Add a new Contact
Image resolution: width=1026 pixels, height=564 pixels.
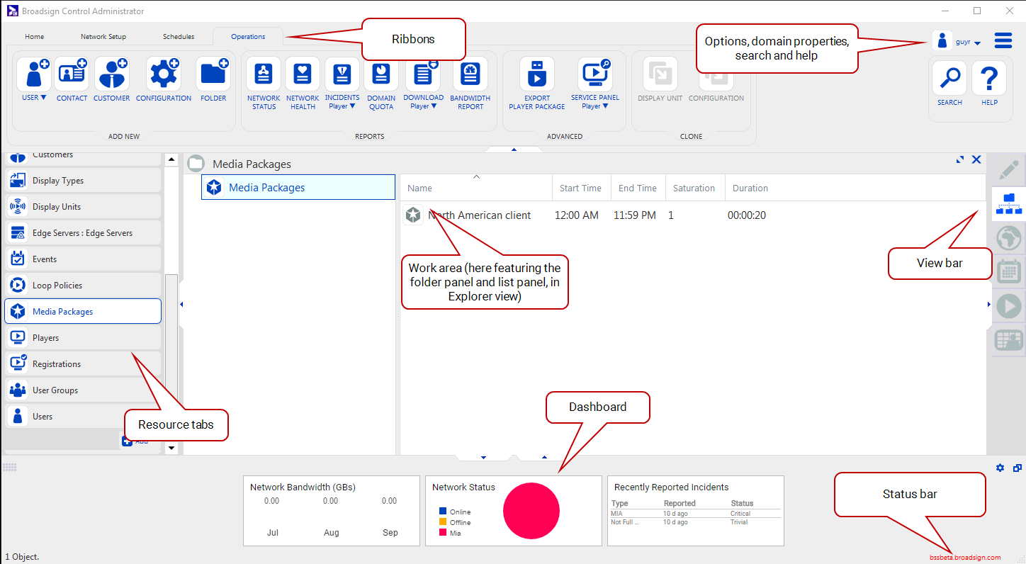[72, 75]
